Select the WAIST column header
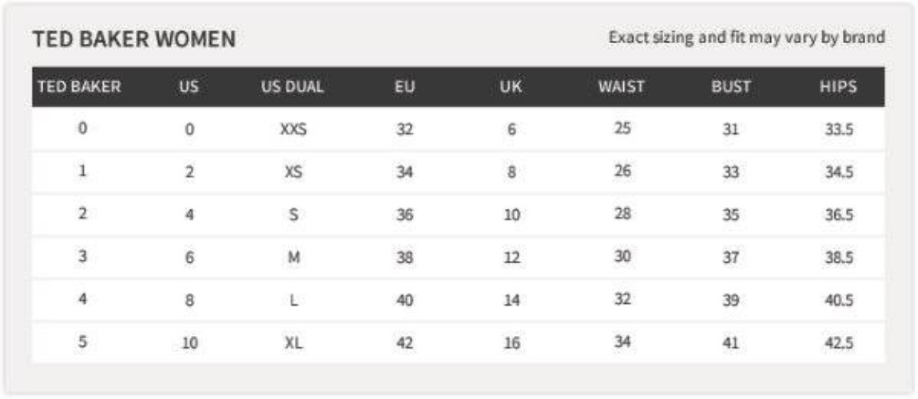 [621, 87]
